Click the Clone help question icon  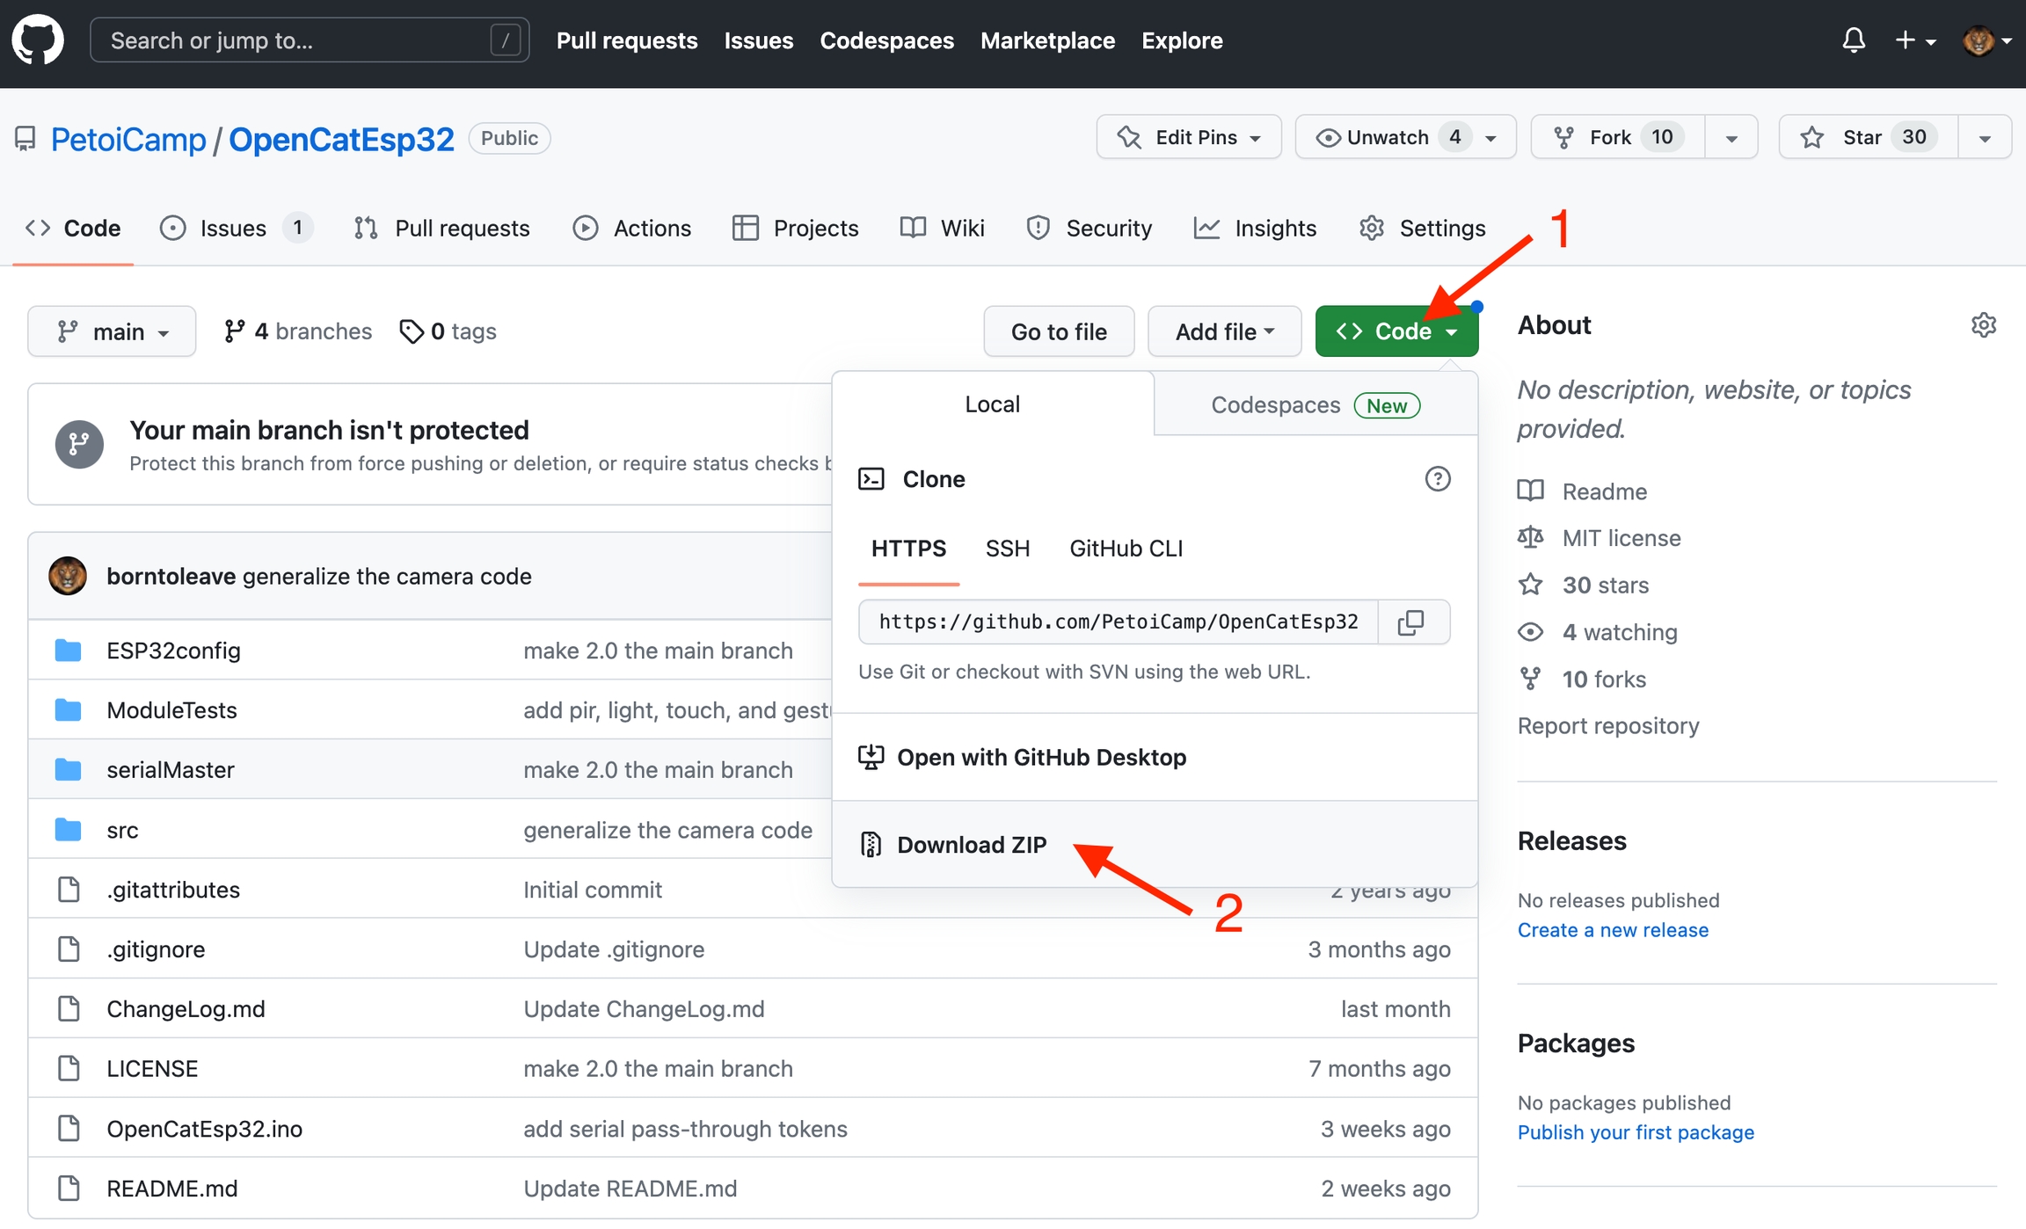1437,479
